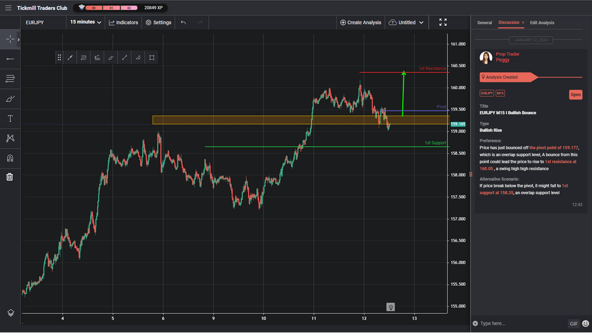
Task: Open chart Settings
Action: coord(158,23)
